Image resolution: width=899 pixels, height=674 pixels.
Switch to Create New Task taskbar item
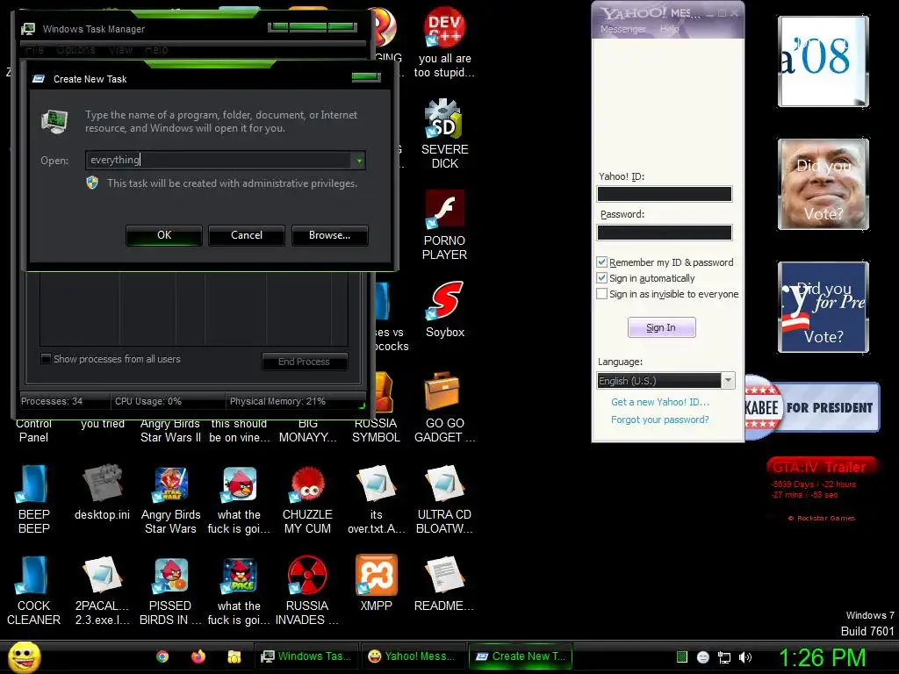coord(521,656)
